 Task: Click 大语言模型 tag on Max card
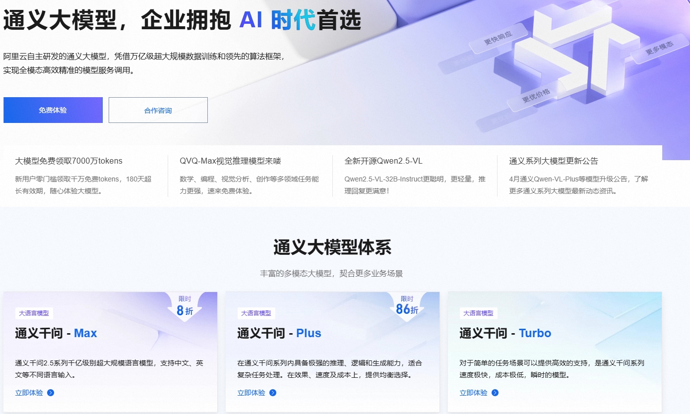(x=34, y=313)
